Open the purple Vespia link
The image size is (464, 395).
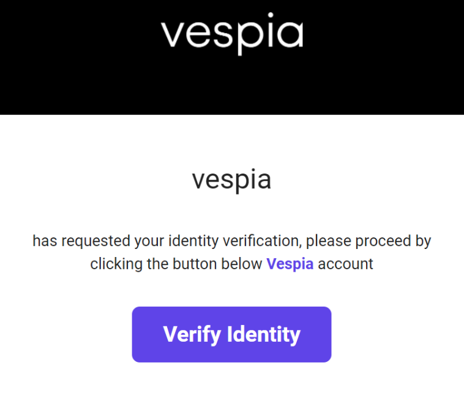point(290,264)
